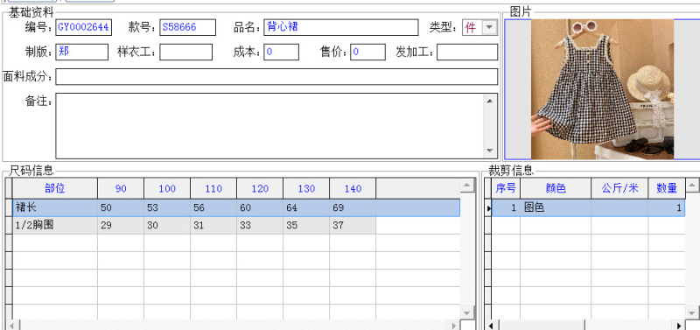The width and height of the screenshot is (700, 330).
Task: Click the 备注 scrollbar up arrow
Action: coord(490,101)
